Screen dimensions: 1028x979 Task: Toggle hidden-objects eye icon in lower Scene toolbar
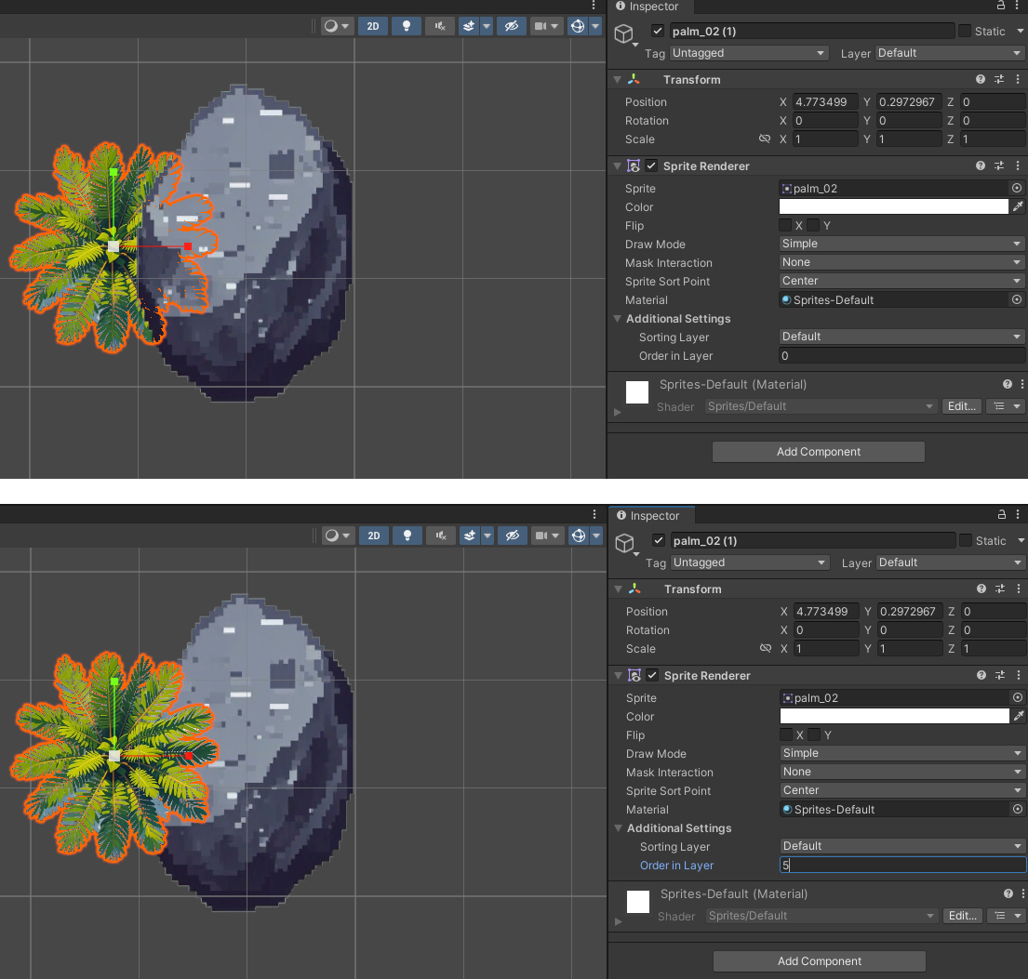[511, 536]
